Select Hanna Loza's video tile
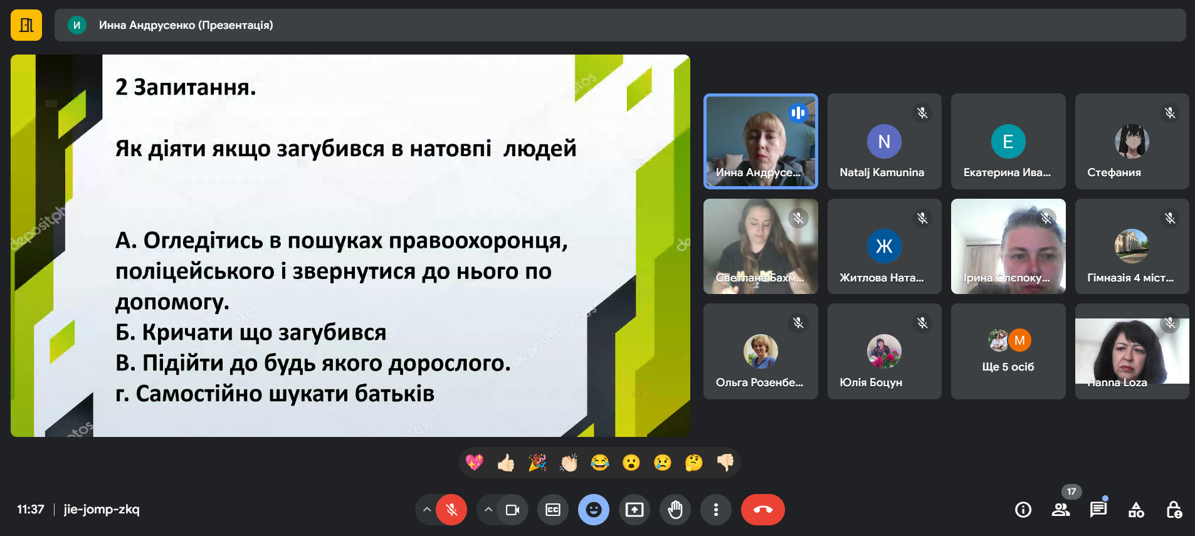This screenshot has height=536, width=1195. point(1131,351)
